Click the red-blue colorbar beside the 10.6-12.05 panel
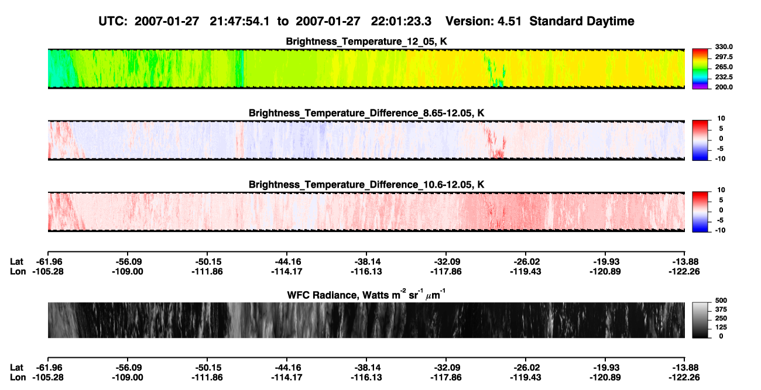Viewport: 761px width, 390px height. pyautogui.click(x=700, y=212)
